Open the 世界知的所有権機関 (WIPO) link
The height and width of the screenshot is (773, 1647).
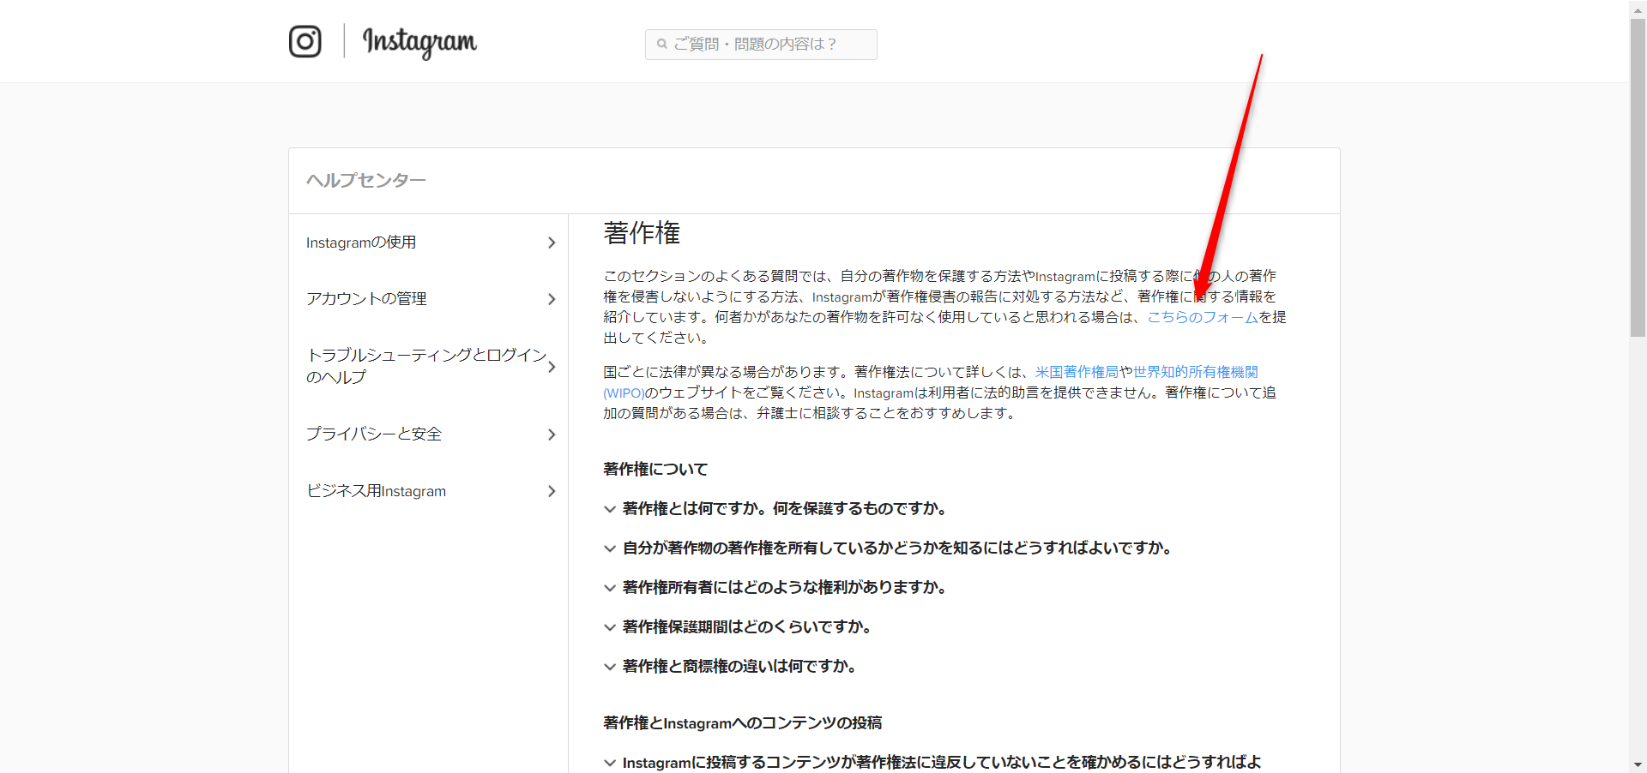[1195, 372]
